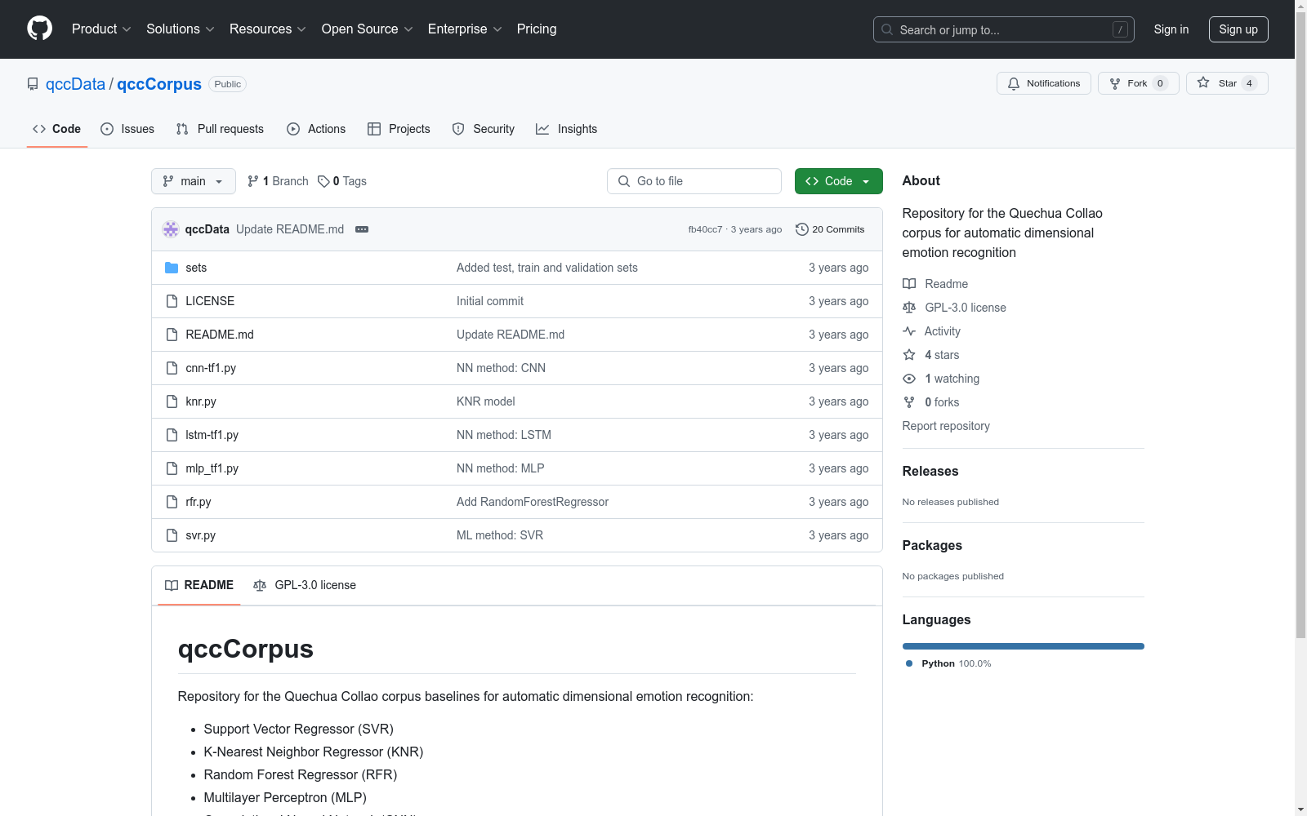This screenshot has width=1307, height=816.
Task: Click the Sign in link
Action: pyautogui.click(x=1171, y=29)
